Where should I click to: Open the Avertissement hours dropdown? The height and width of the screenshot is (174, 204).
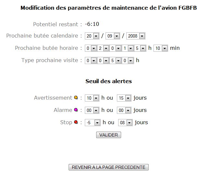click(x=92, y=98)
